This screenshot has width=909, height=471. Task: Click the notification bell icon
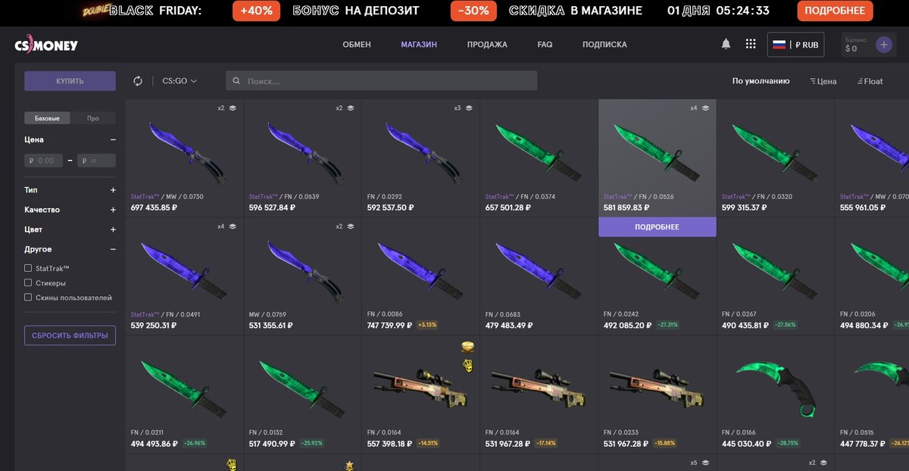726,44
